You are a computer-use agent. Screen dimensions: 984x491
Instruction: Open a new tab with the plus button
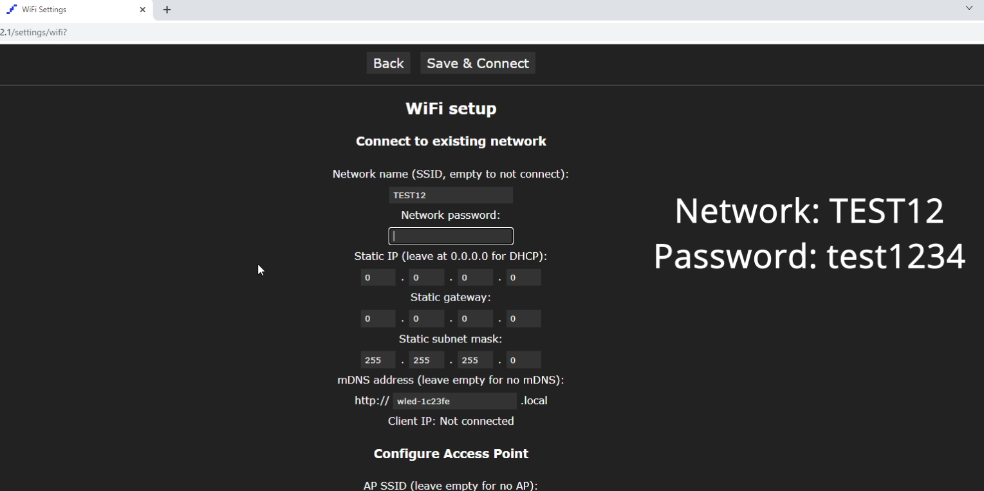[166, 9]
